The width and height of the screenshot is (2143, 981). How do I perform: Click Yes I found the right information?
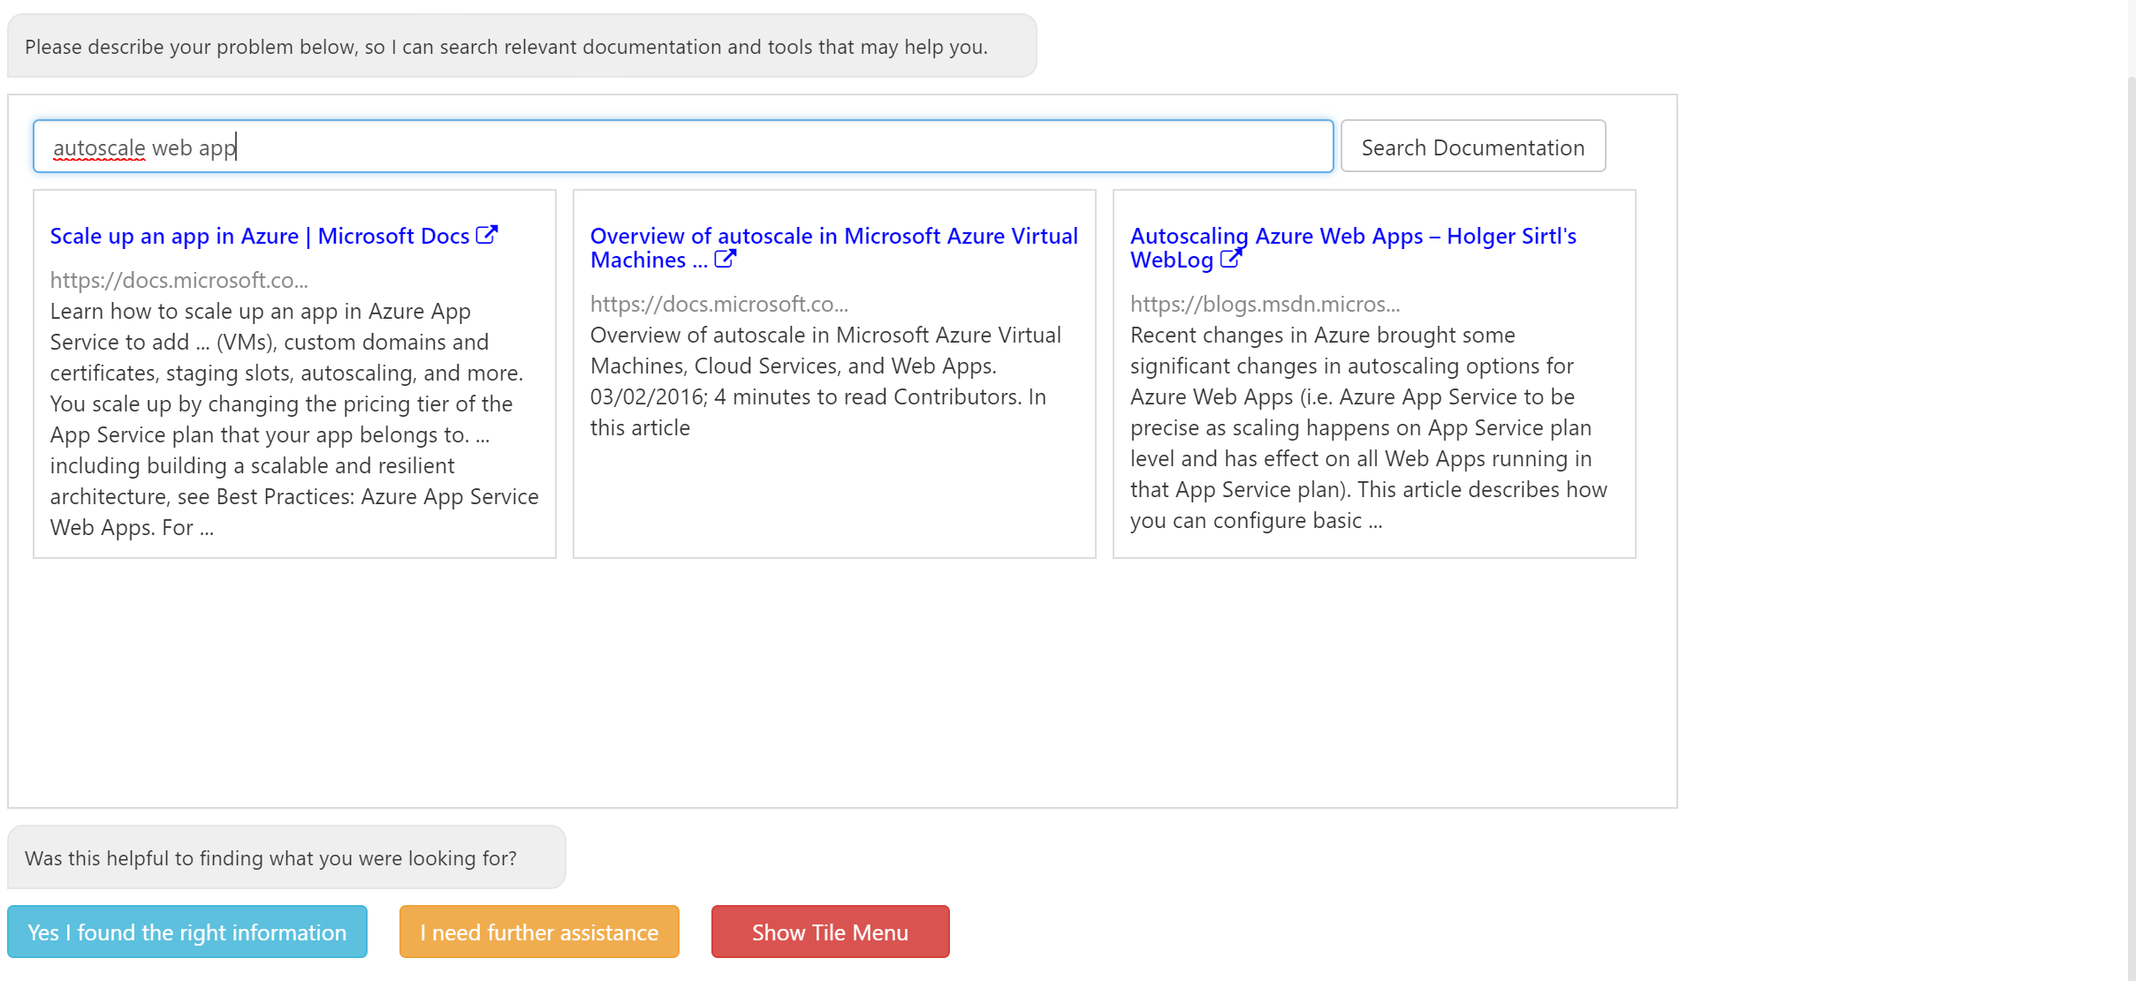(186, 932)
